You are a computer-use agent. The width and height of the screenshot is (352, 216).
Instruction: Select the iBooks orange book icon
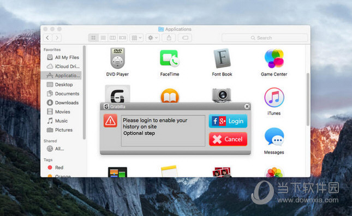click(170, 96)
